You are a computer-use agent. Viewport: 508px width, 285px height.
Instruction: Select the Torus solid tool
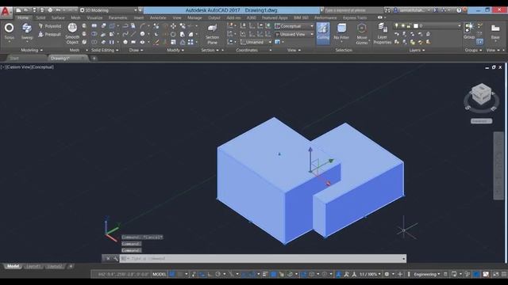[9, 31]
